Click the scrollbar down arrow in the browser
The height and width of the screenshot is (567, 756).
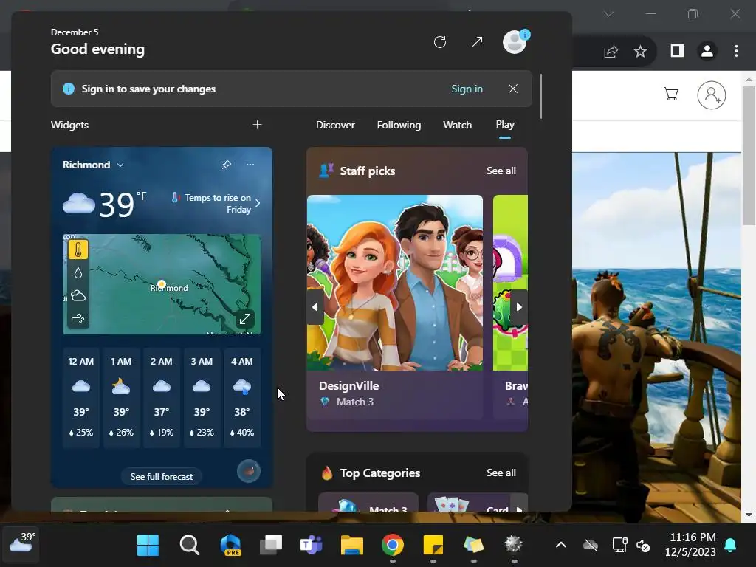[x=749, y=515]
